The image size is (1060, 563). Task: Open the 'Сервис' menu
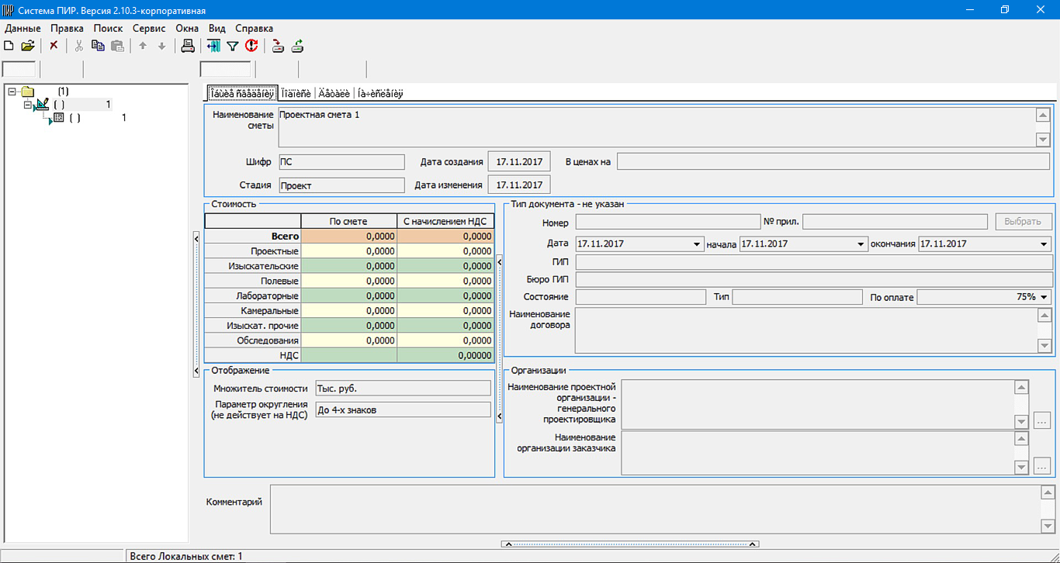pyautogui.click(x=149, y=28)
